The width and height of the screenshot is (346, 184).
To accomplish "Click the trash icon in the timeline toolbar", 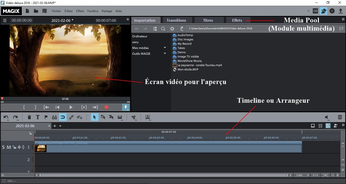I will coord(29,117).
